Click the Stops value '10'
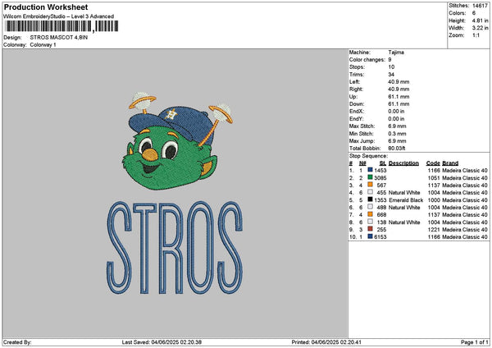Viewport: 492px width, 348px height. [391, 67]
